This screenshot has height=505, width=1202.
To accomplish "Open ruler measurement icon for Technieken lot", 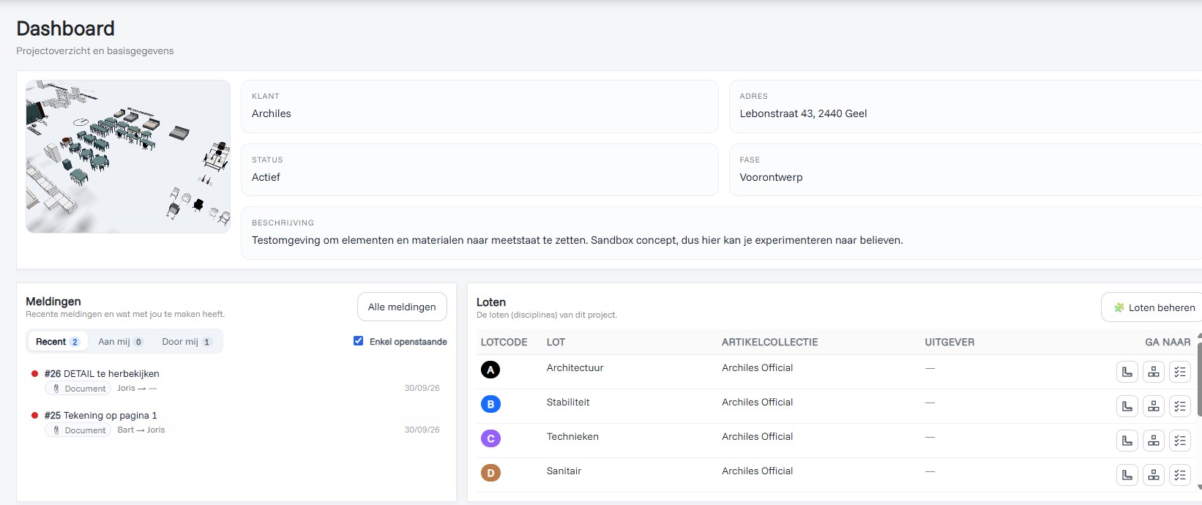I will pos(1127,441).
